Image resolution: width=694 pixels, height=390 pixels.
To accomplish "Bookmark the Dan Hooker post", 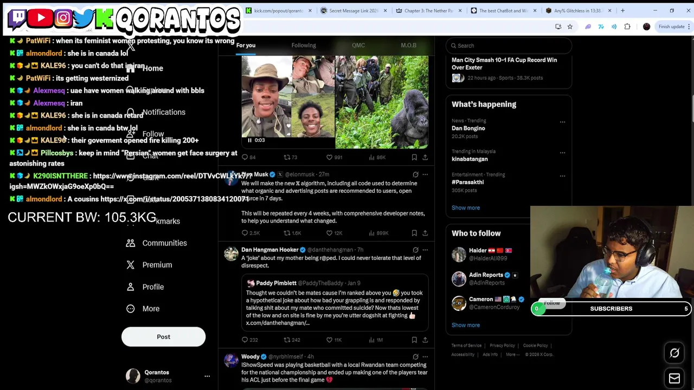I will 414,340.
